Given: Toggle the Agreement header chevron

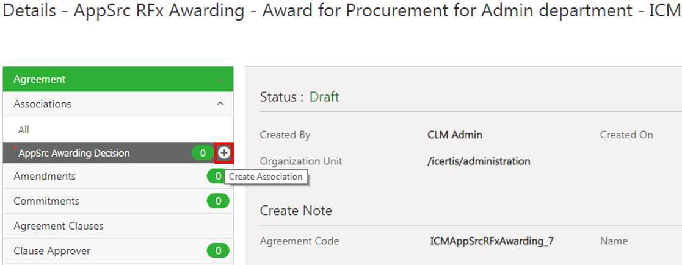Looking at the screenshot, I should (220, 80).
